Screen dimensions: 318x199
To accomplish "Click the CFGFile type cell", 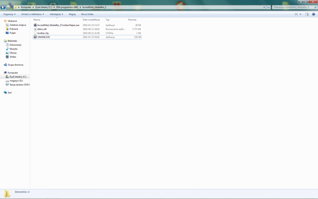I will point(109,33).
